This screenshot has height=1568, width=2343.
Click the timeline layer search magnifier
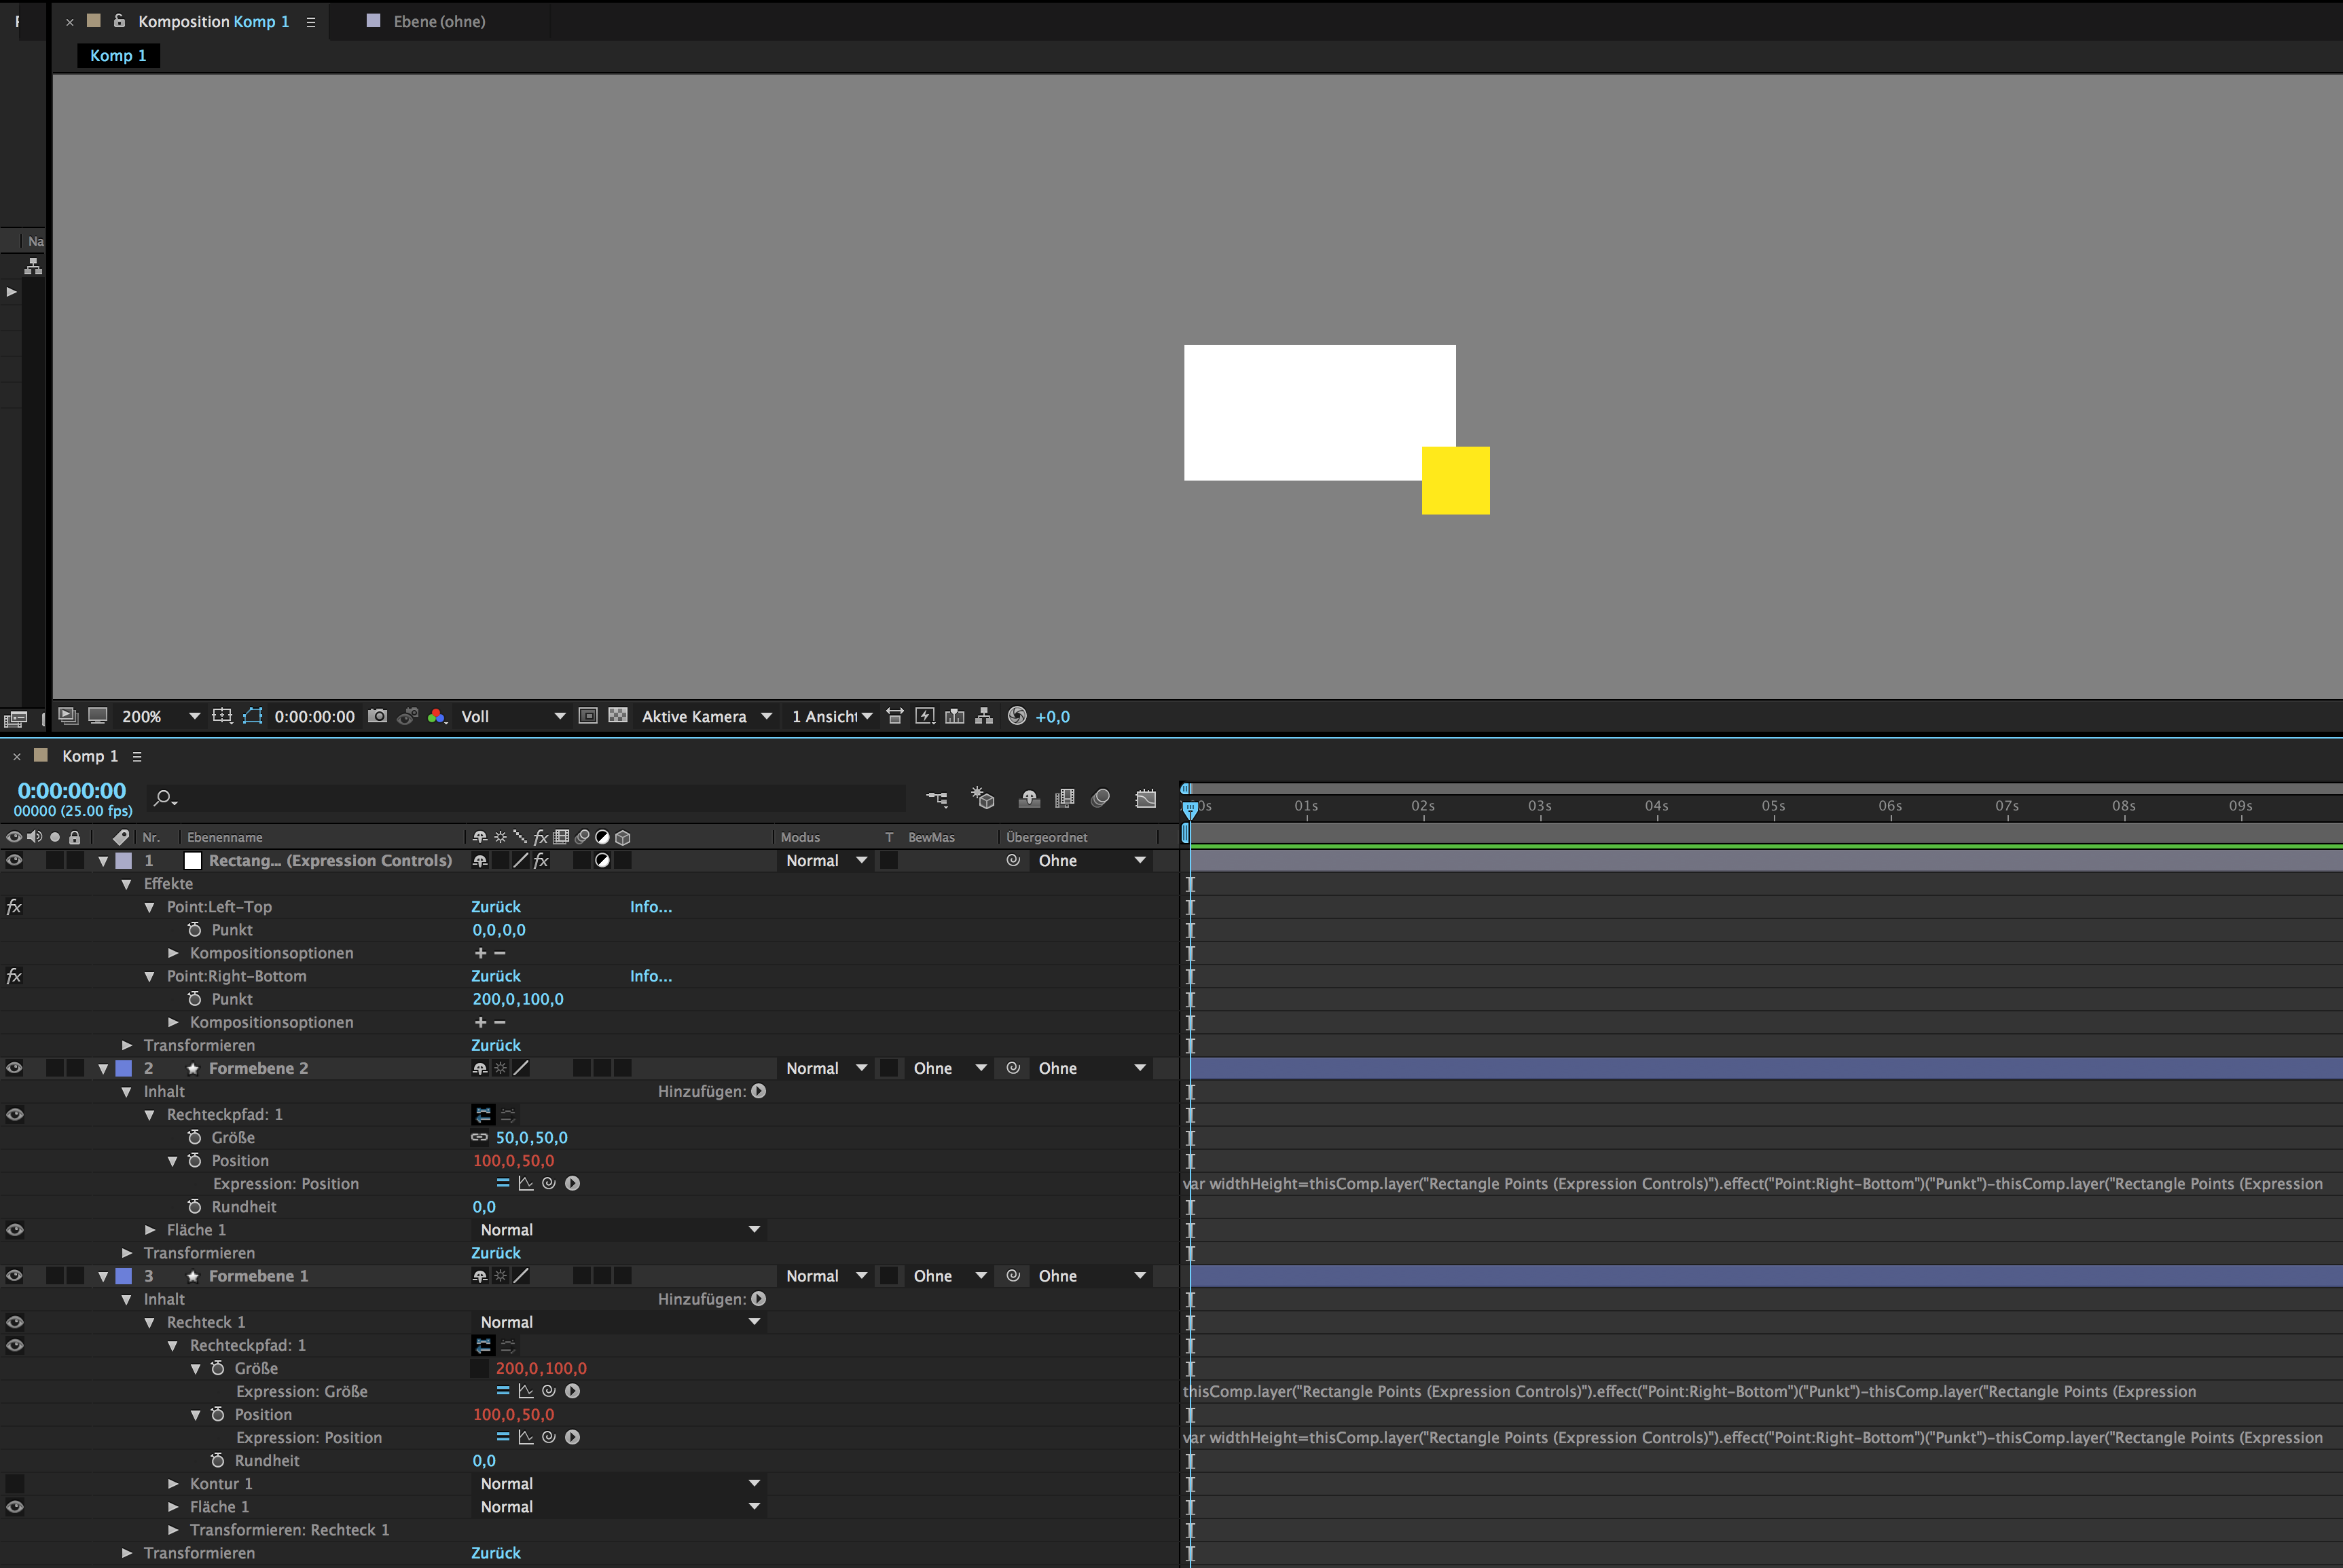tap(163, 798)
